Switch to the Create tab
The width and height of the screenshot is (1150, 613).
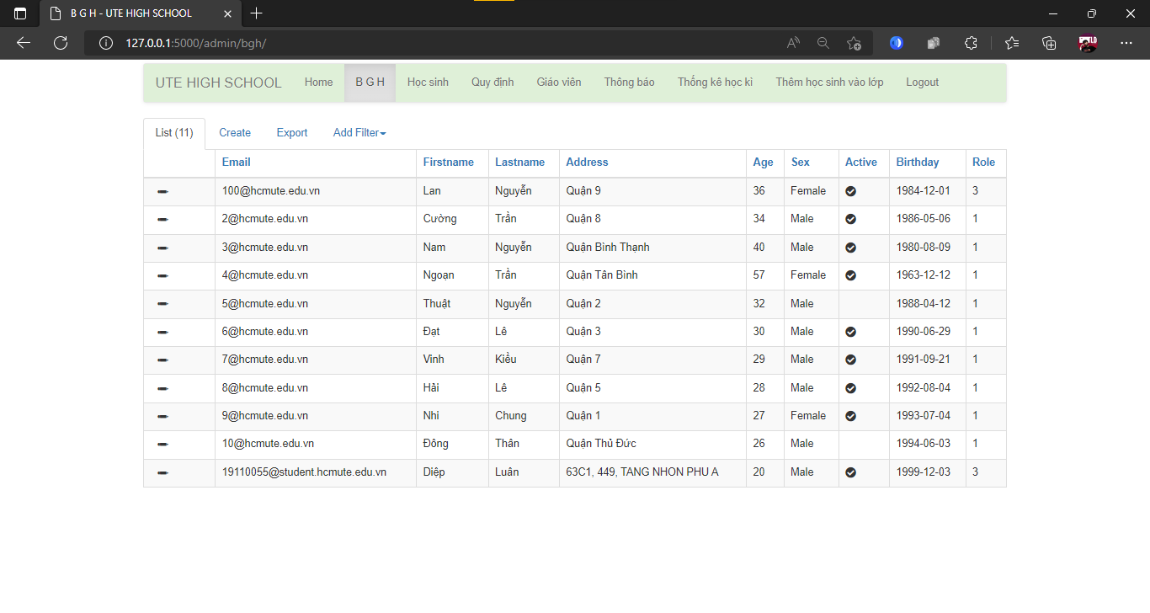(x=235, y=132)
